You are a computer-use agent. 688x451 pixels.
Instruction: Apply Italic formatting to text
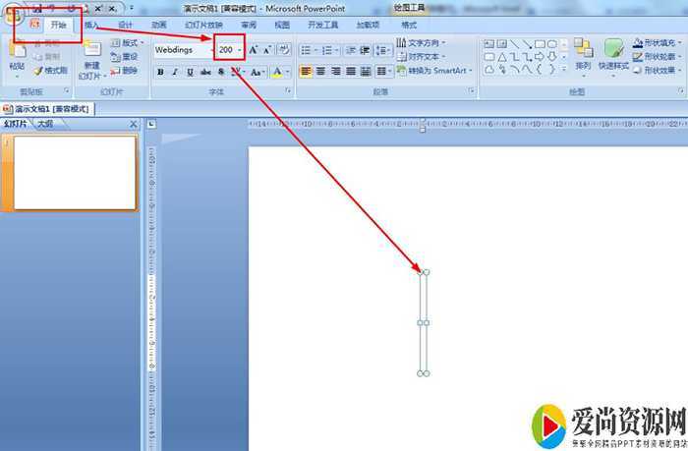click(x=175, y=72)
